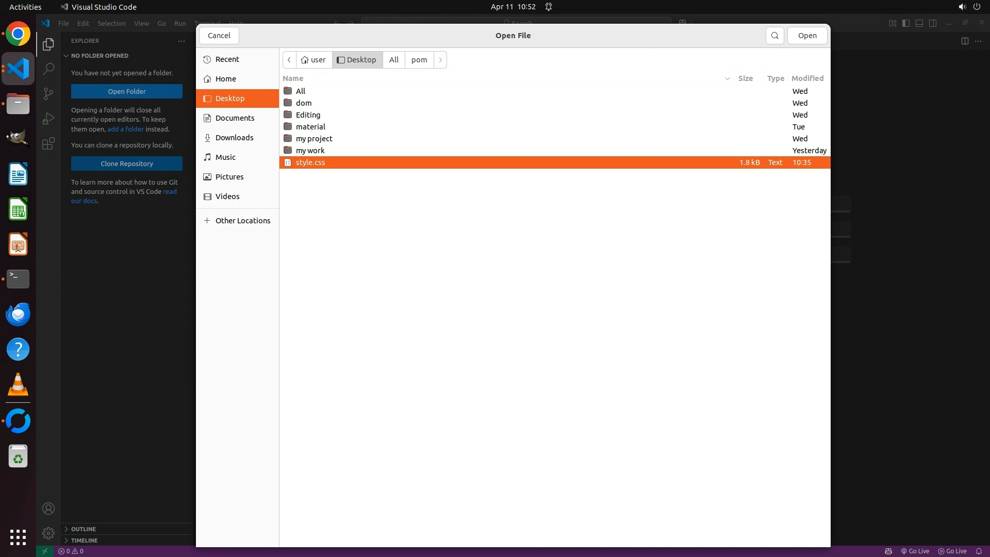Click the search icon in the Open File dialog
The image size is (990, 557).
[x=774, y=36]
